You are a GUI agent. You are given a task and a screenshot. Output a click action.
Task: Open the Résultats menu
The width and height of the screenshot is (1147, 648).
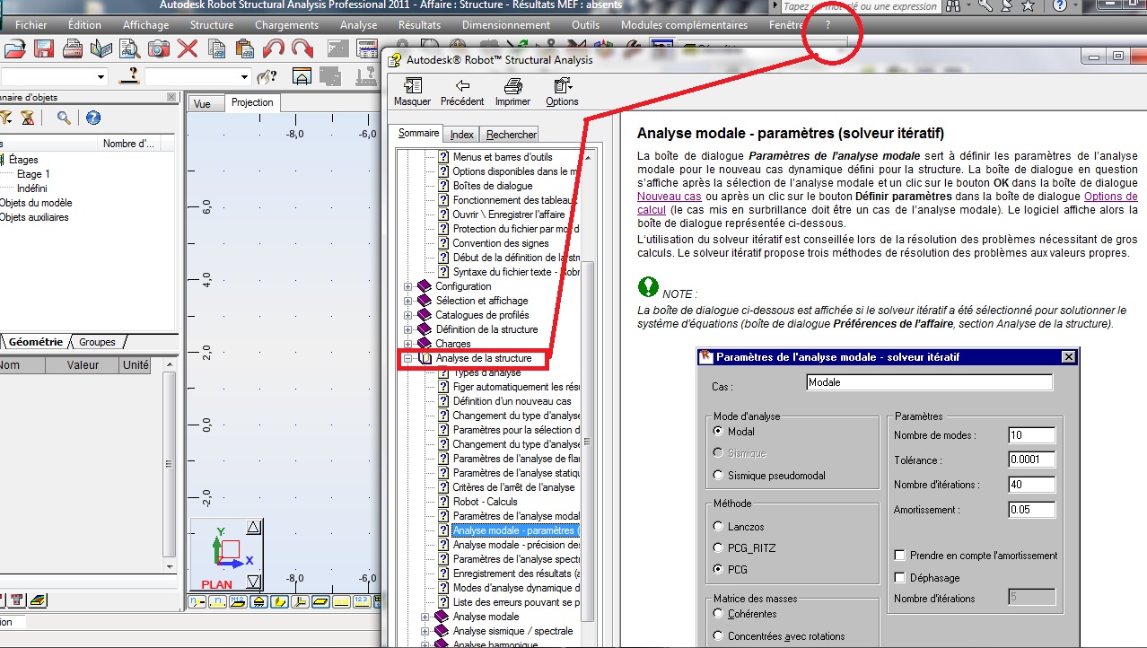(419, 25)
